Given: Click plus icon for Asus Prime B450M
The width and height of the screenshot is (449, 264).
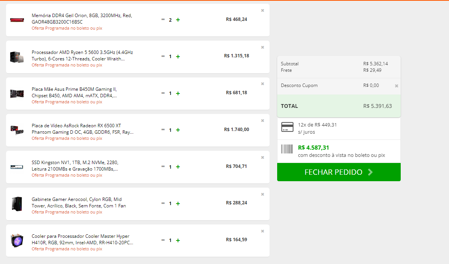Looking at the screenshot, I should [x=178, y=93].
